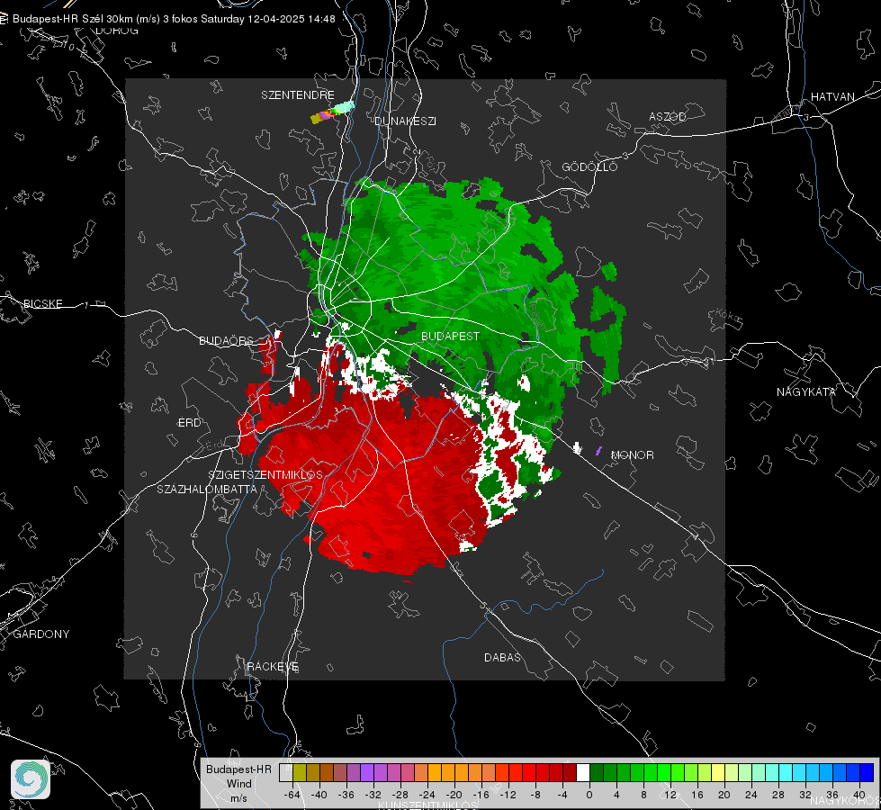Click the HATVAN town label

(832, 96)
